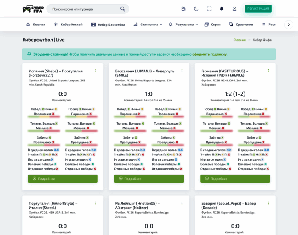Click Кибер Фифа breadcrumb text
Screen dimensions: 298x235
[262, 40]
